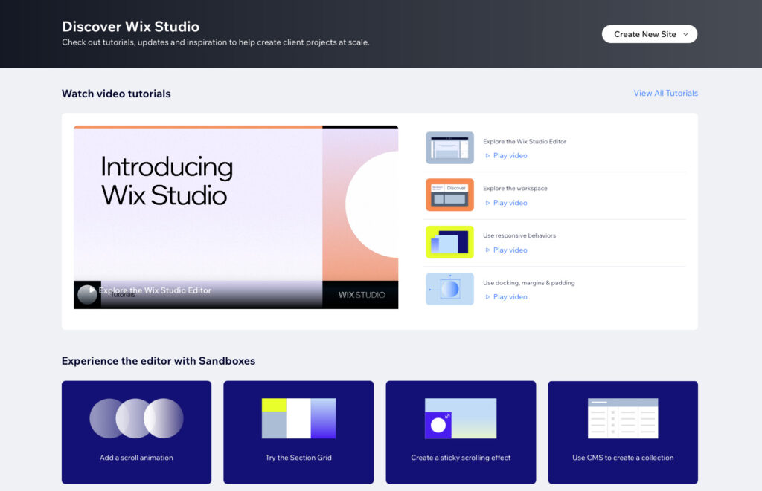Play video for Use responsive behaviors
762x491 pixels.
[x=506, y=250]
